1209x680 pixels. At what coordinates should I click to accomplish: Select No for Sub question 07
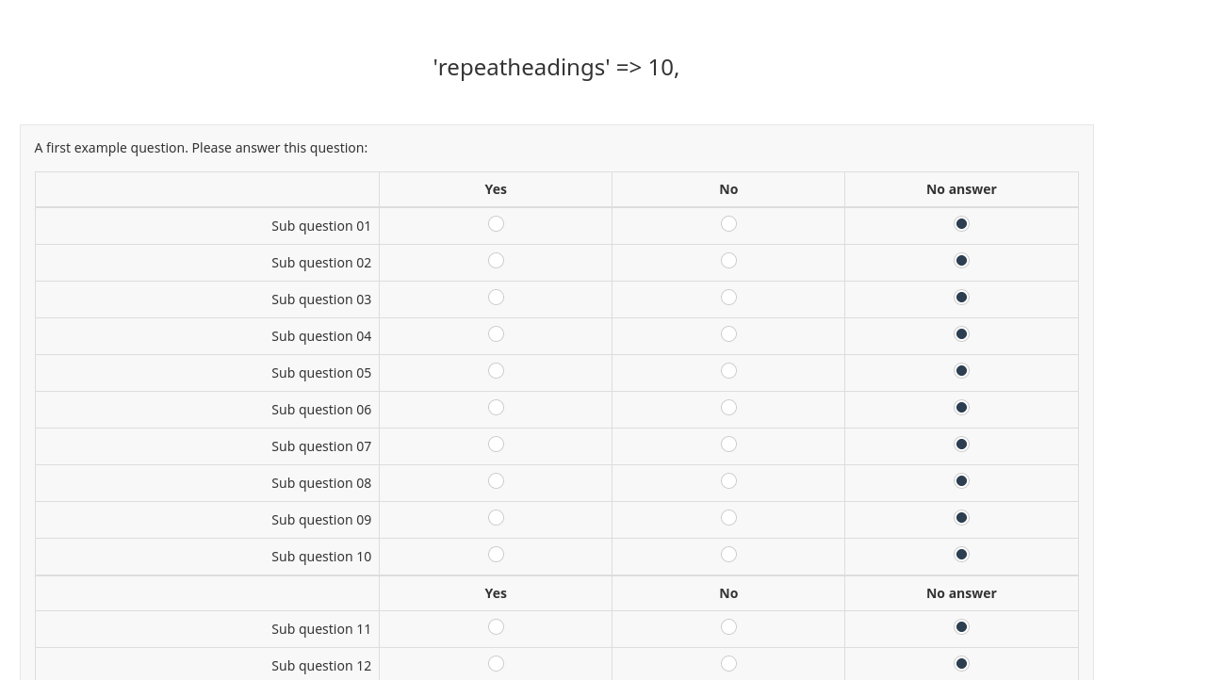click(x=728, y=445)
